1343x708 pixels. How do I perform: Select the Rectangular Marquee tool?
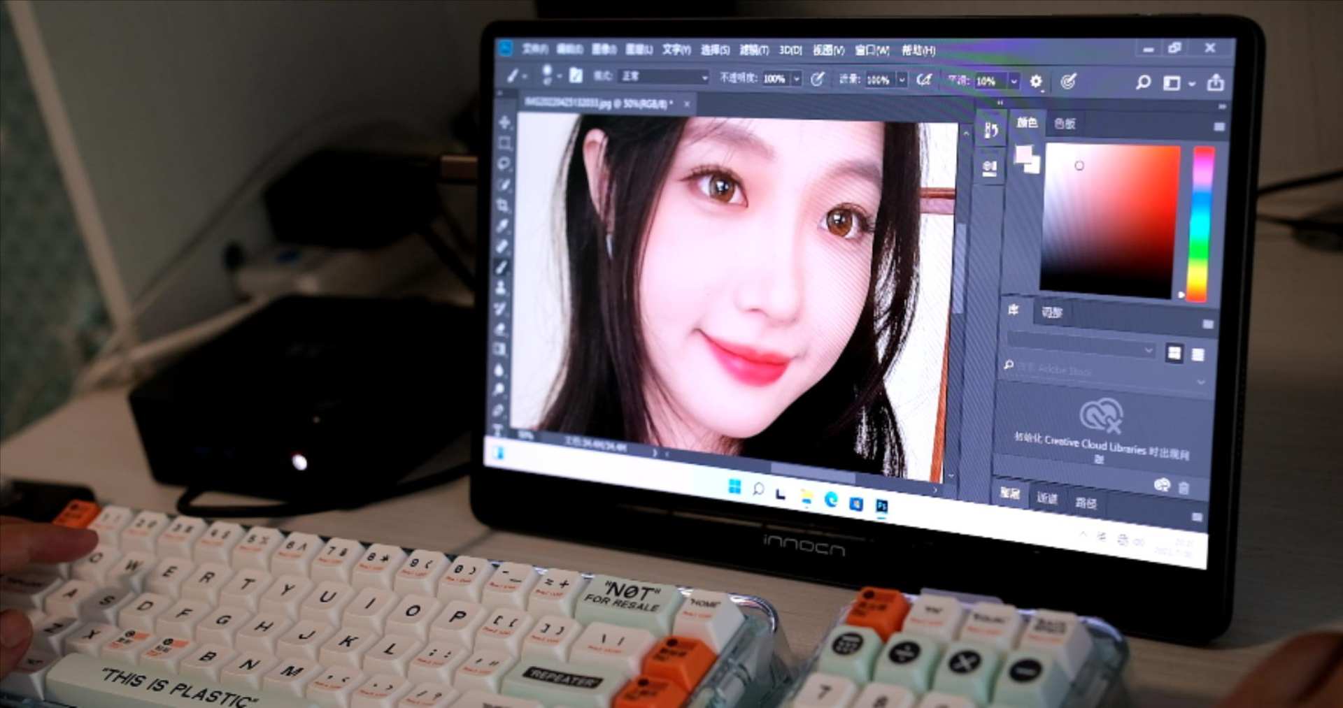pyautogui.click(x=504, y=143)
